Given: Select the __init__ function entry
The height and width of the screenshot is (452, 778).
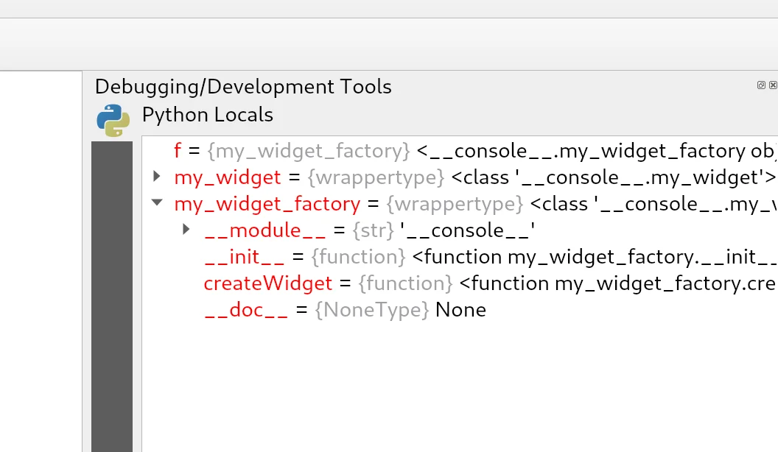Looking at the screenshot, I should 244,257.
